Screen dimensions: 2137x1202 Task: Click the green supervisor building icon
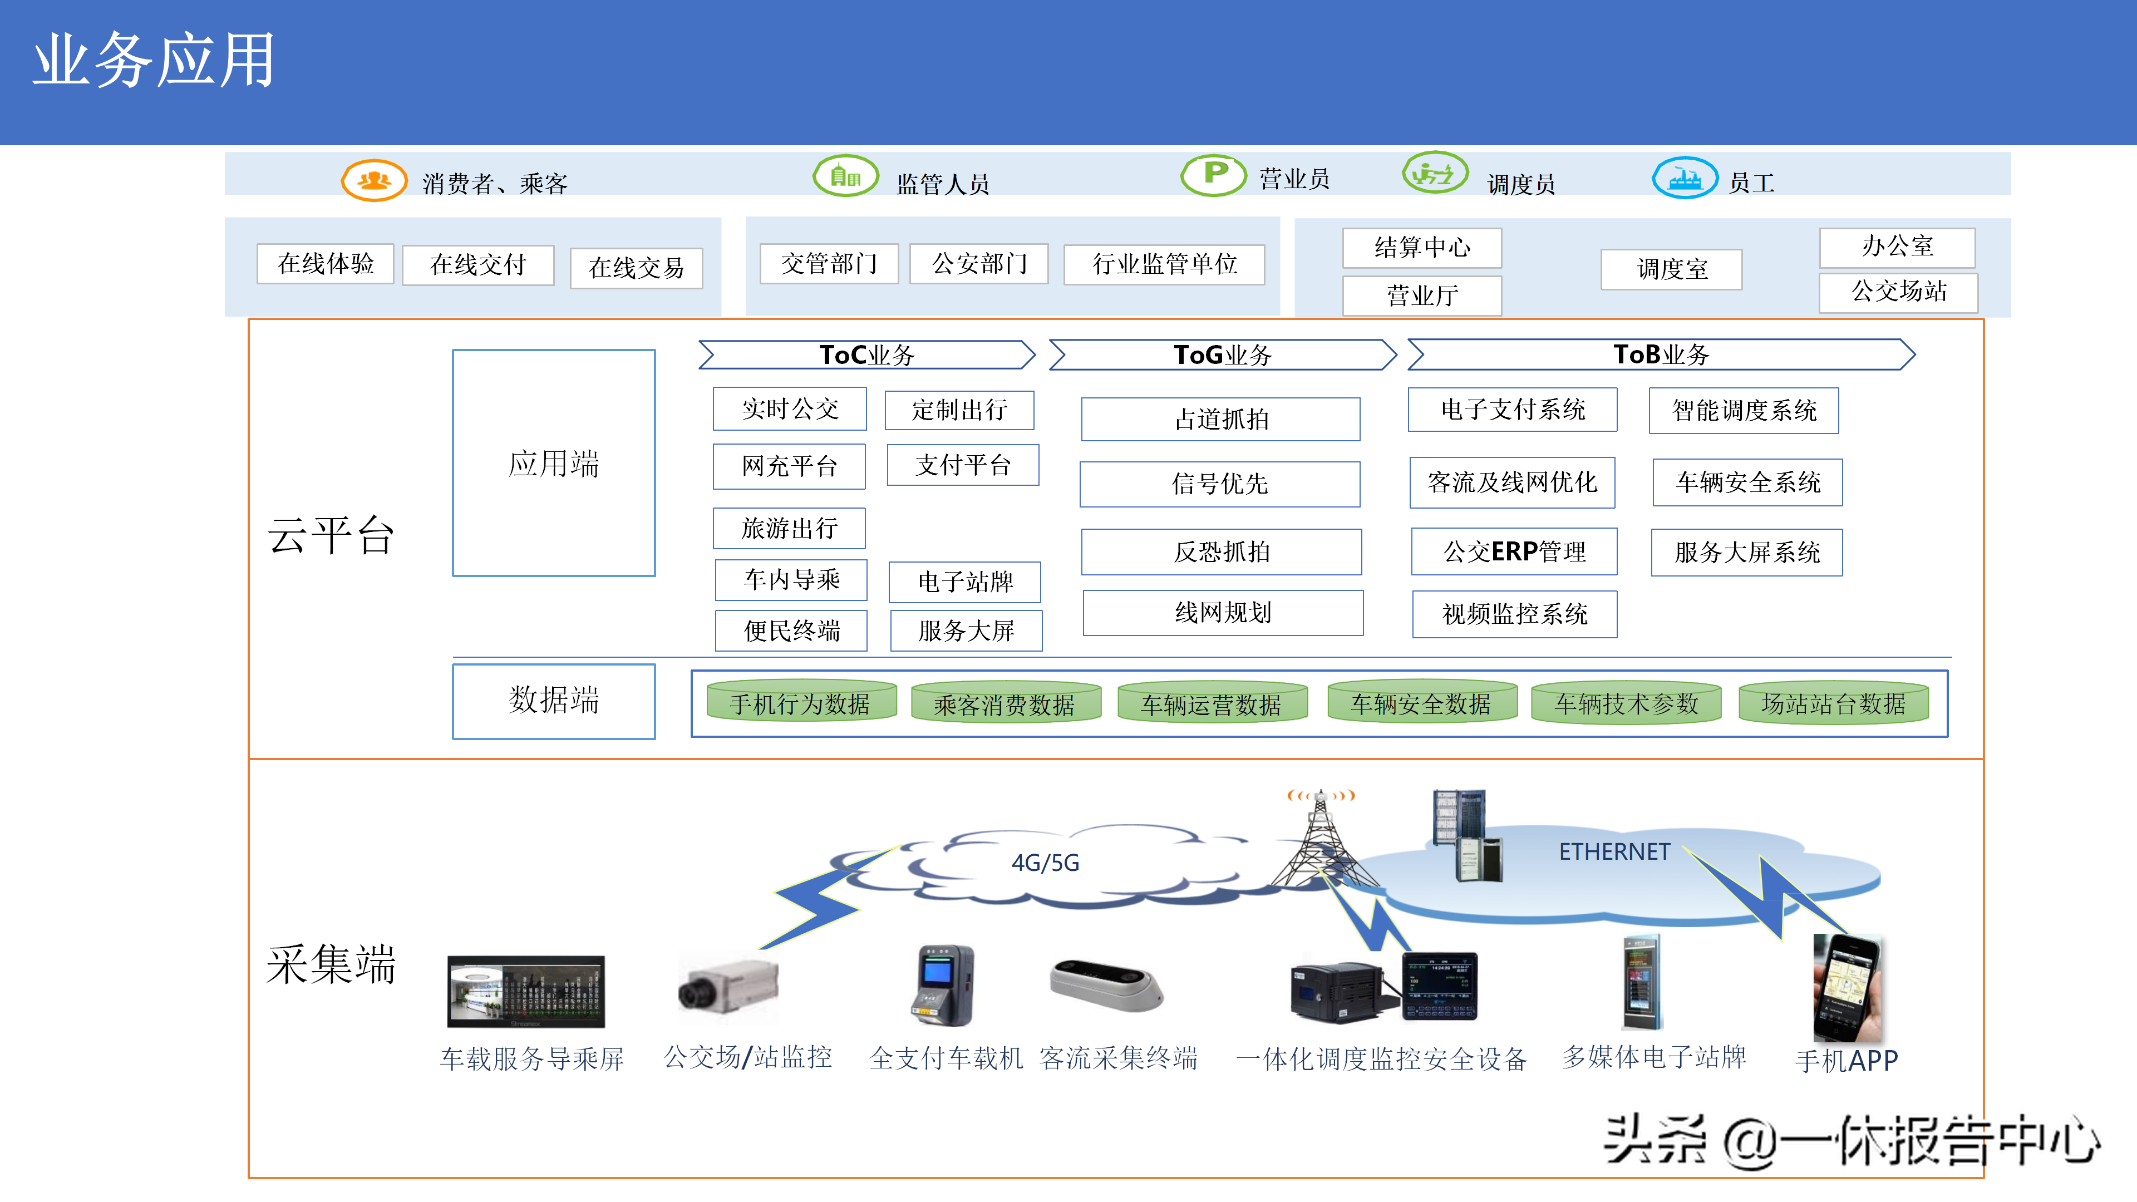(x=845, y=176)
